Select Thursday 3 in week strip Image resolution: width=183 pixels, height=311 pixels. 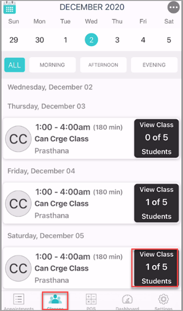click(x=117, y=40)
